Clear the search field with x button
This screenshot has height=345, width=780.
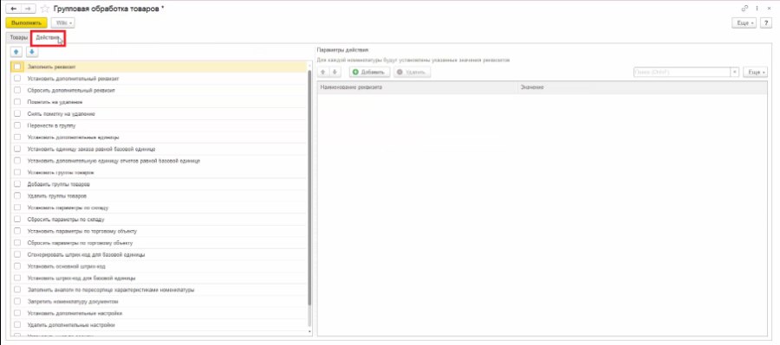coord(735,72)
